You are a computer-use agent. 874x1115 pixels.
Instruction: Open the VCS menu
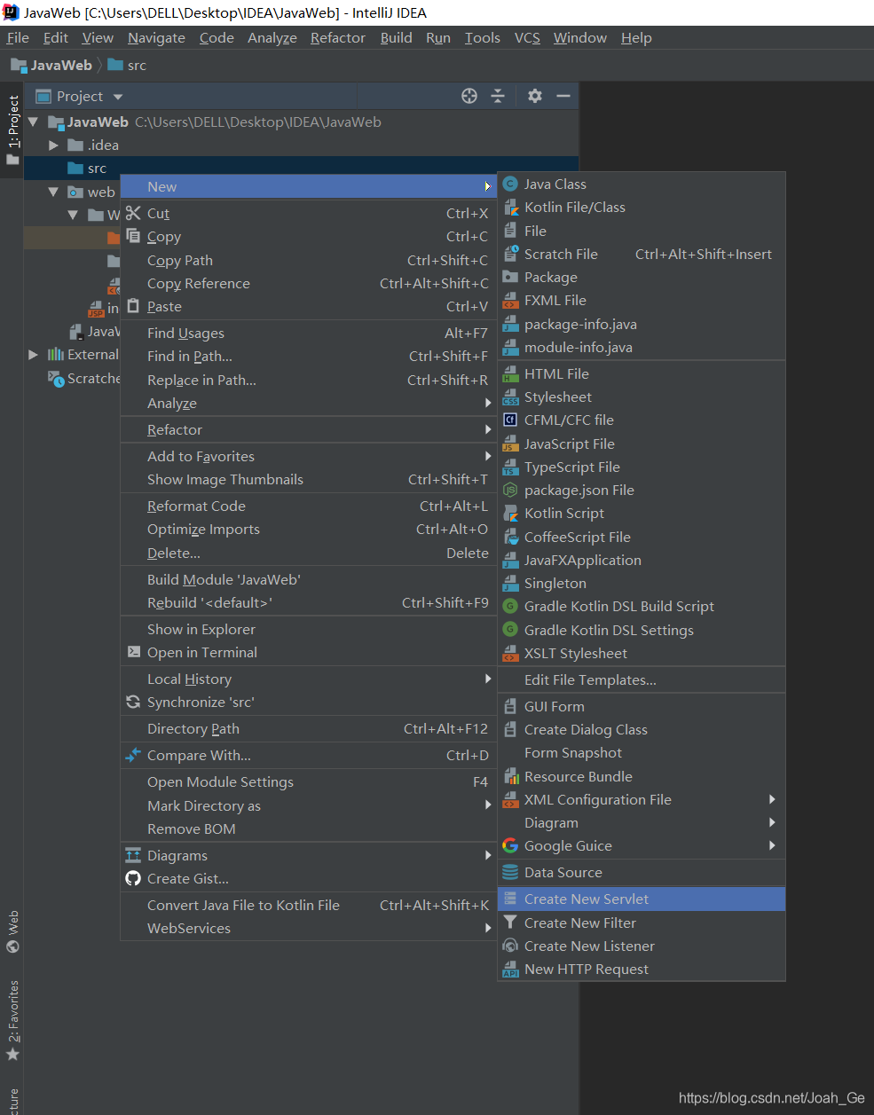pyautogui.click(x=527, y=37)
